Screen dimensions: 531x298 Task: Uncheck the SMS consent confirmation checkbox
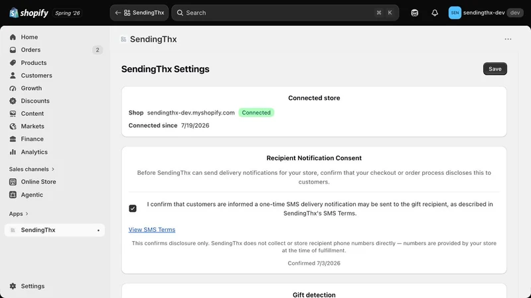point(133,209)
